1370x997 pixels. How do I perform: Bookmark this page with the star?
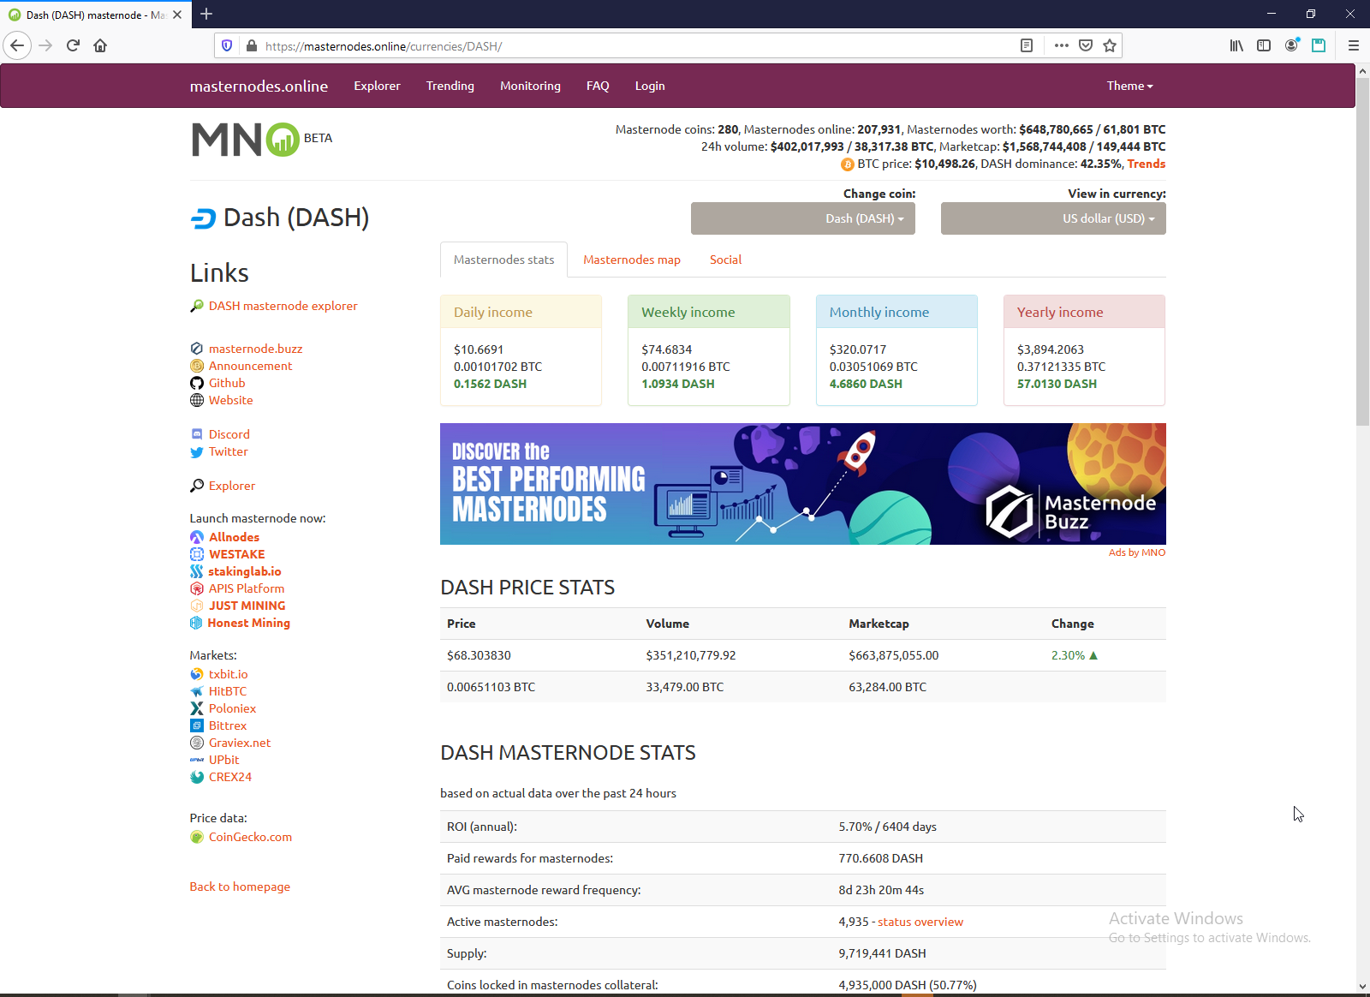click(1110, 45)
